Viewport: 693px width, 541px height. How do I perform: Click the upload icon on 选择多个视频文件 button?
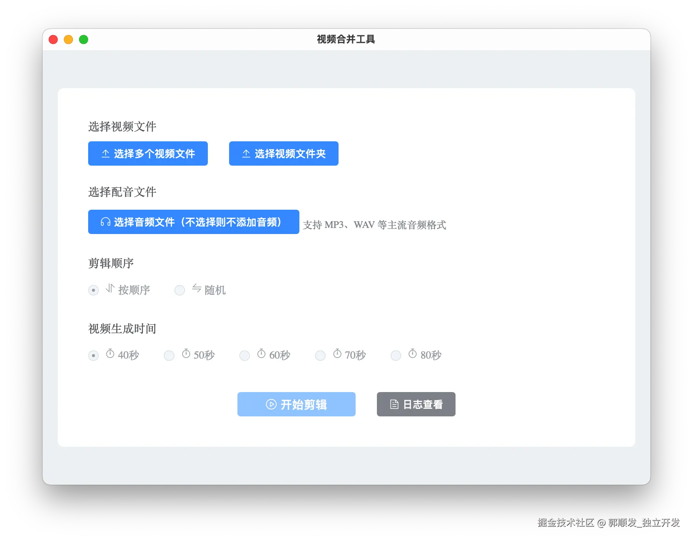click(106, 153)
